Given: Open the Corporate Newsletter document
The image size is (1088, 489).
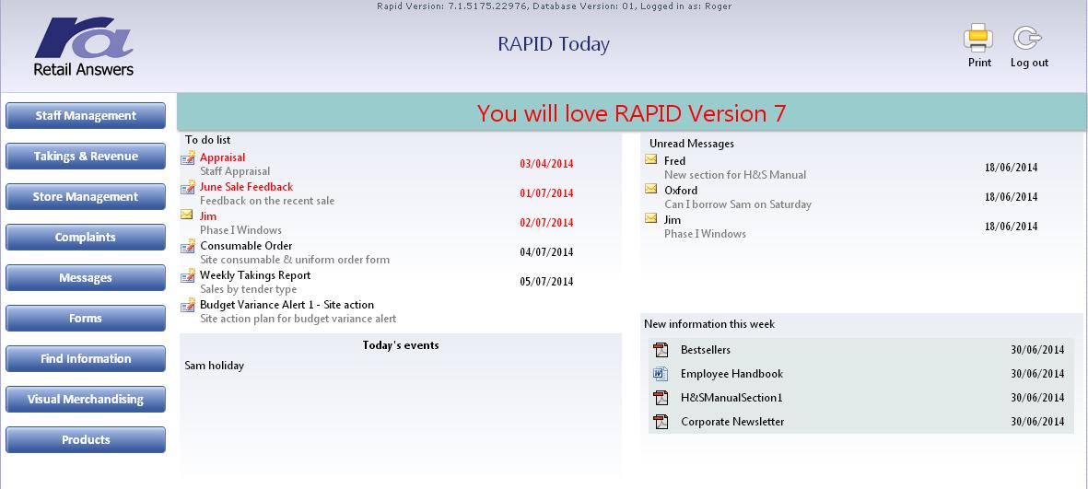Looking at the screenshot, I should click(x=732, y=422).
